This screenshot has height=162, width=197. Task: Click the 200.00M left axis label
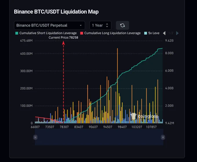pos(26,88)
